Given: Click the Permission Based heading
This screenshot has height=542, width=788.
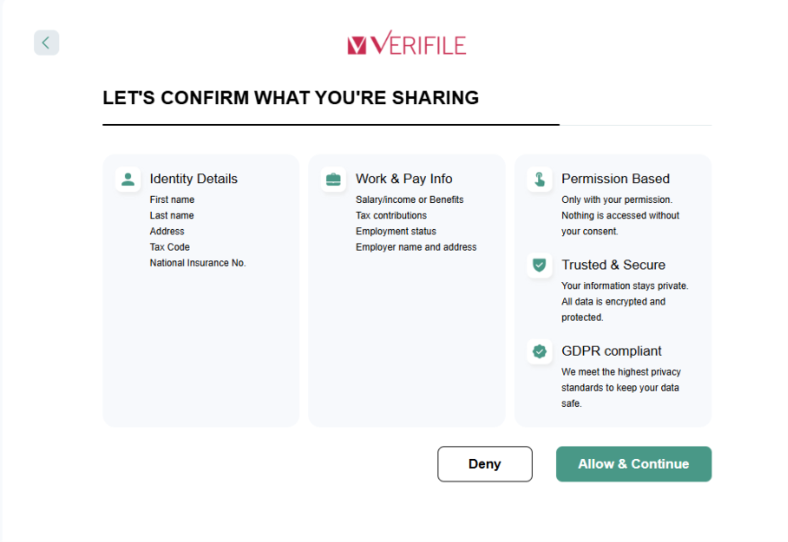Looking at the screenshot, I should [615, 179].
